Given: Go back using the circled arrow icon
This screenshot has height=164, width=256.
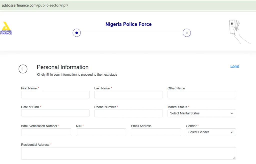Looking at the screenshot, I should point(23,69).
